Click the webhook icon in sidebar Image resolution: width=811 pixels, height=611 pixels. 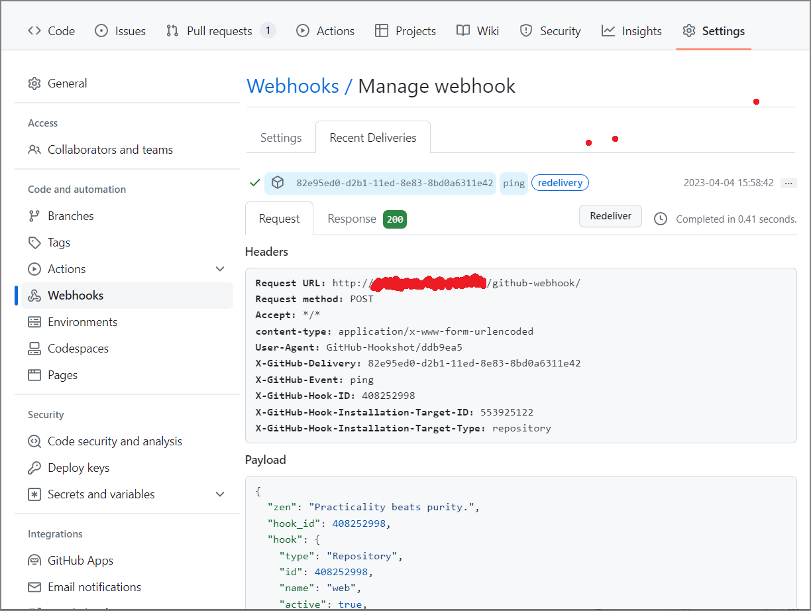click(x=34, y=296)
